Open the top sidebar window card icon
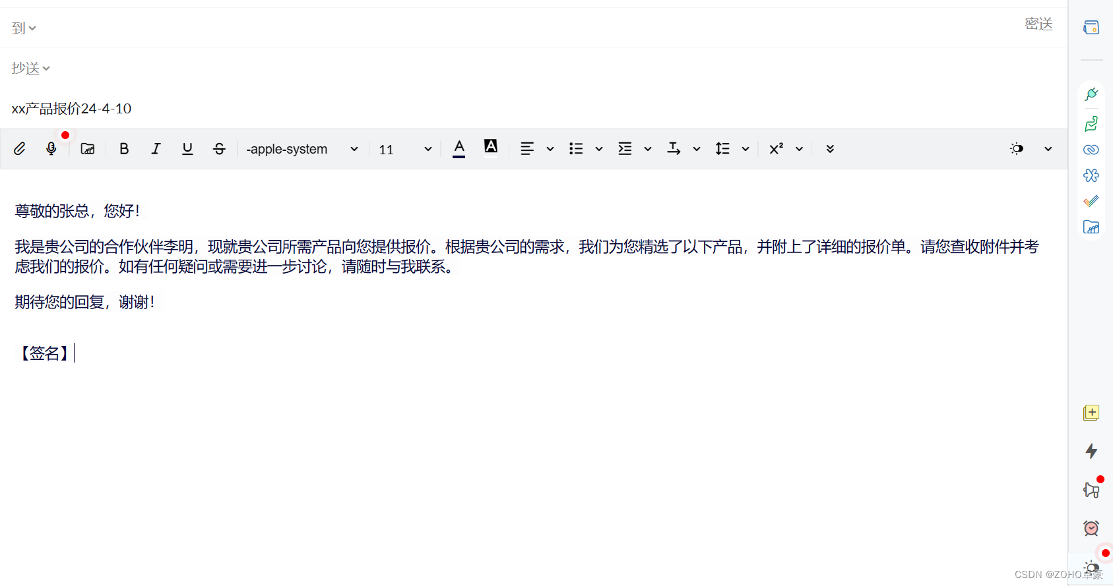Screen dimensions: 1113x586 pos(1091,28)
